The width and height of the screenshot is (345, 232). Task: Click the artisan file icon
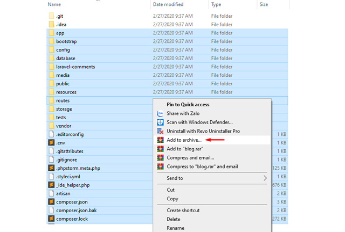[51, 193]
